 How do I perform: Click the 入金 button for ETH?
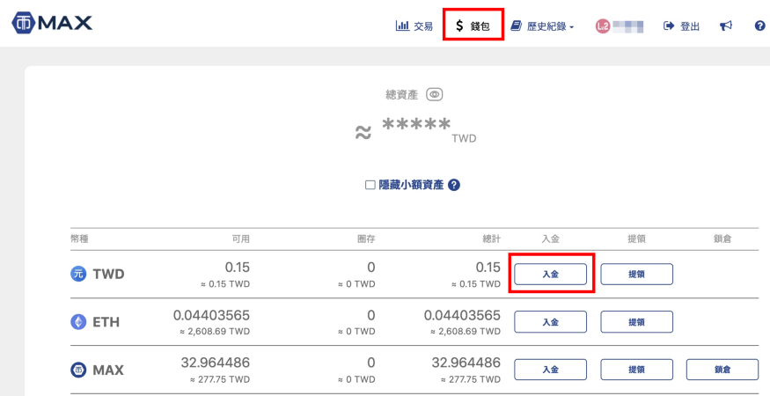550,322
